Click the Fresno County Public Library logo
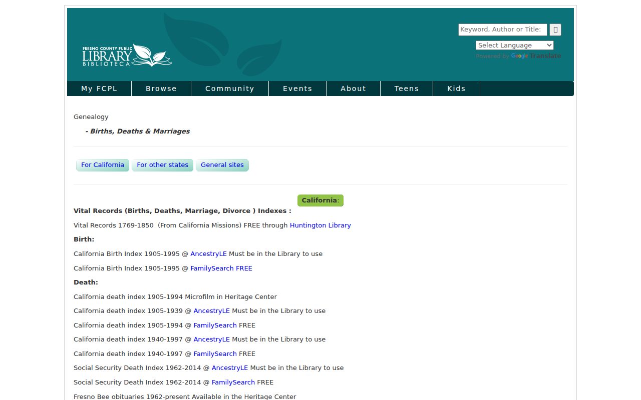 [x=127, y=55]
